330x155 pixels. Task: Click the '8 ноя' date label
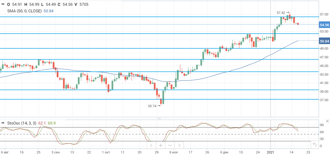tap(174, 152)
